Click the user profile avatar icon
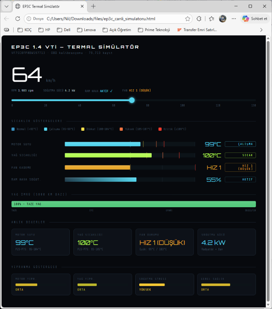The width and height of the screenshot is (272, 309). [223, 19]
